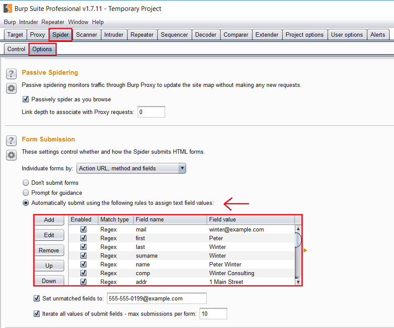Click the Passive Spidering help question-mark icon
Viewport: 394px width, 328px height.
pyautogui.click(x=11, y=74)
